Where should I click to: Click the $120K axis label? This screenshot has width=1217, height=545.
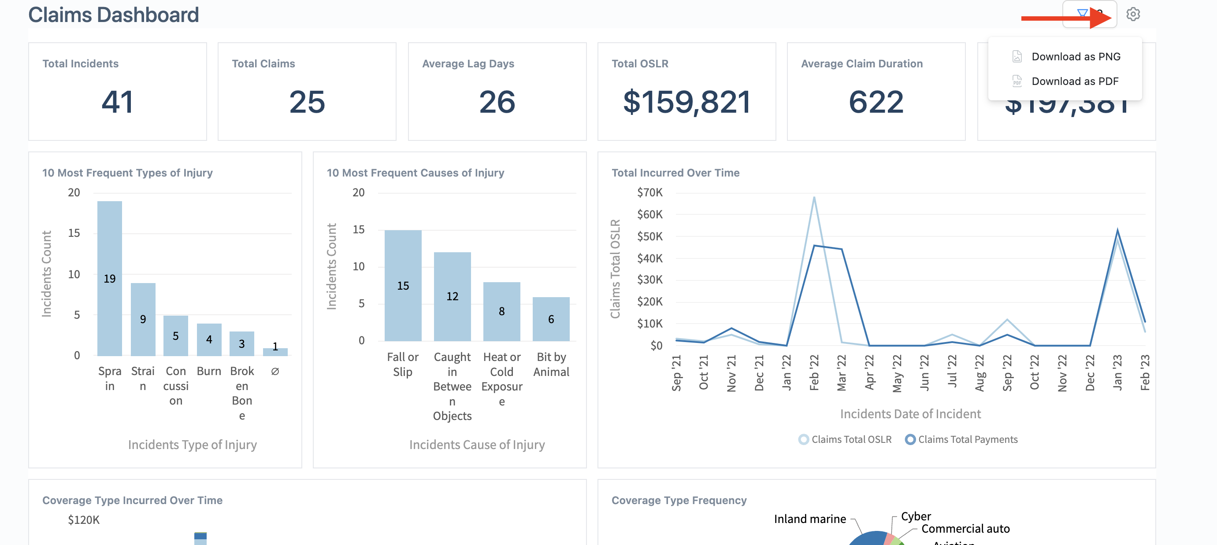pos(84,520)
